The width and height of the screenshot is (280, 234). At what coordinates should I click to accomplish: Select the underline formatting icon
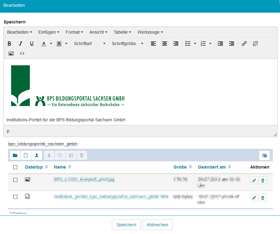pyautogui.click(x=32, y=43)
